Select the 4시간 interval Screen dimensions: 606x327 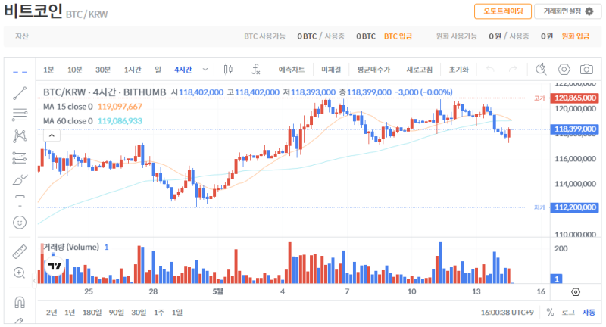click(183, 70)
